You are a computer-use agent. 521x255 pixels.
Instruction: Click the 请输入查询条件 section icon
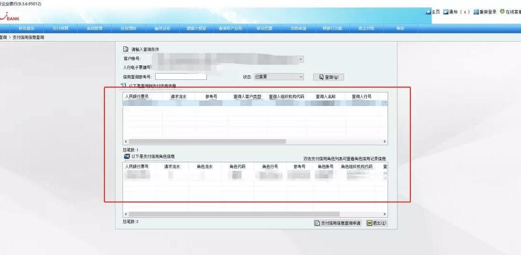[x=126, y=49]
